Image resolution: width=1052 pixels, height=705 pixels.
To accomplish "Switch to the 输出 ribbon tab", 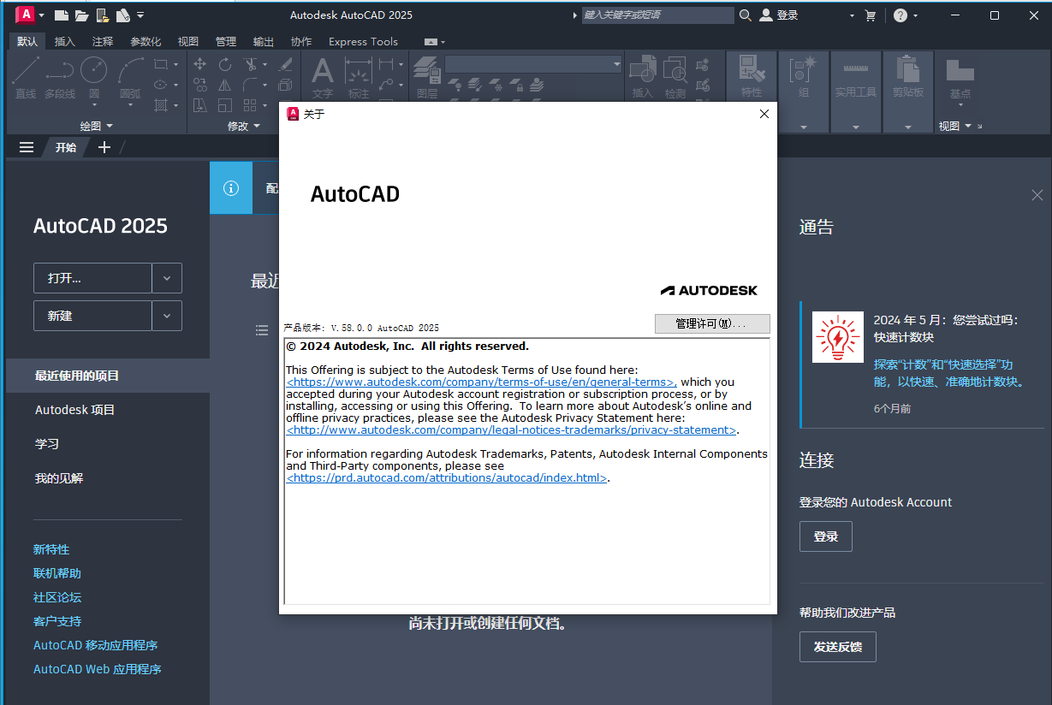I will point(264,41).
